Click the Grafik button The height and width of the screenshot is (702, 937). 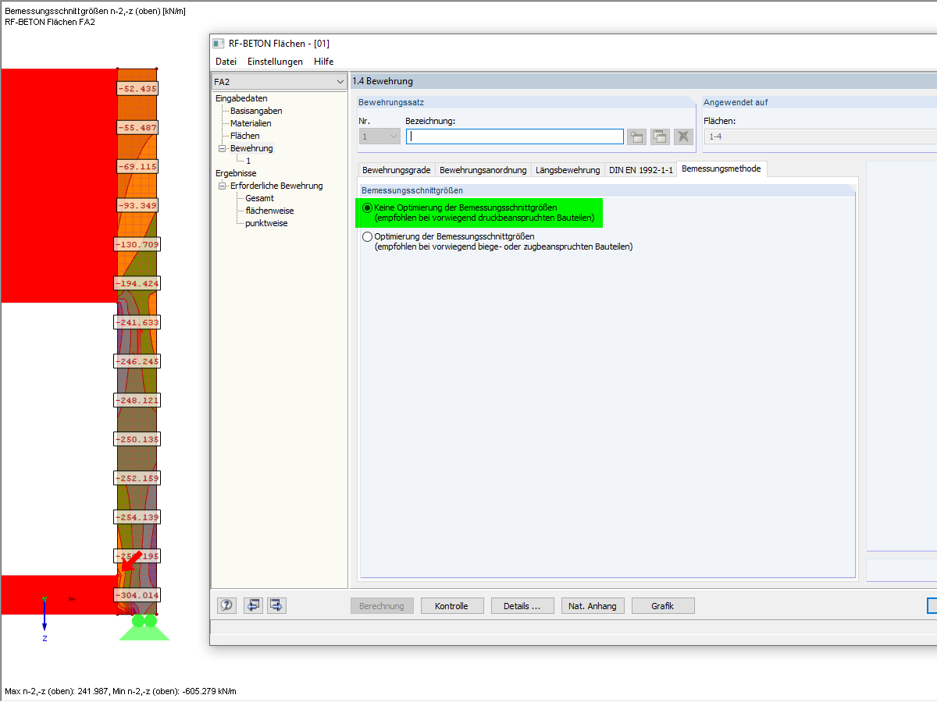point(663,606)
